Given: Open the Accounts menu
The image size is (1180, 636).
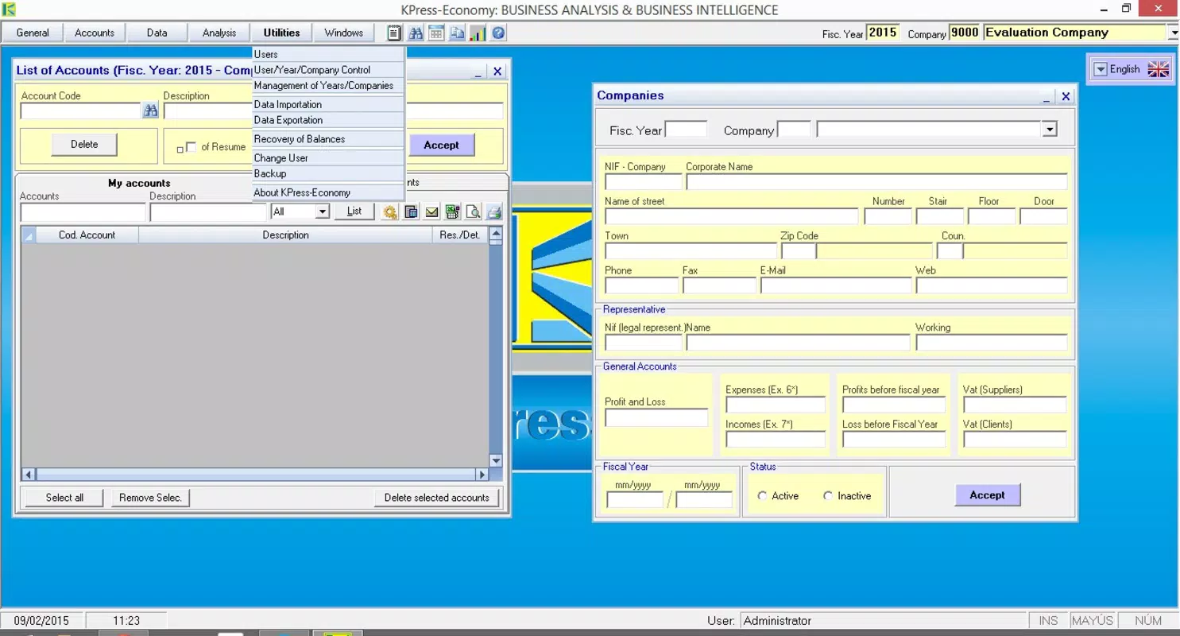Looking at the screenshot, I should (x=95, y=33).
